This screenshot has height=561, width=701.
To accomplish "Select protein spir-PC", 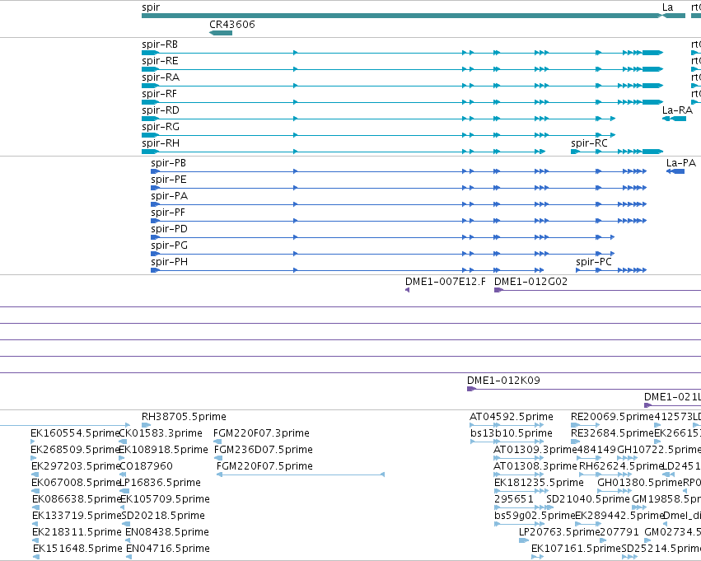I will click(x=611, y=270).
